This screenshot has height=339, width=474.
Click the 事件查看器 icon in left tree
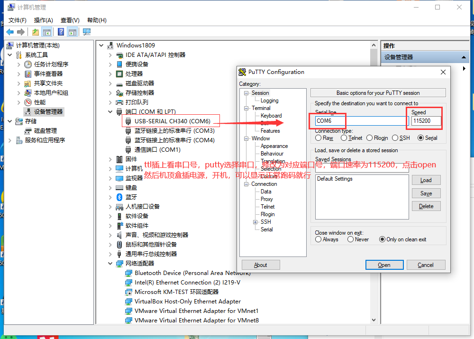28,74
